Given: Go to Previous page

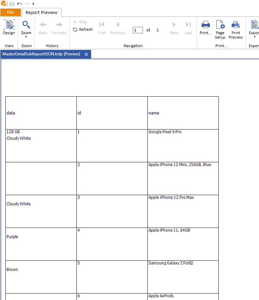Looking at the screenshot, I should point(118,28).
